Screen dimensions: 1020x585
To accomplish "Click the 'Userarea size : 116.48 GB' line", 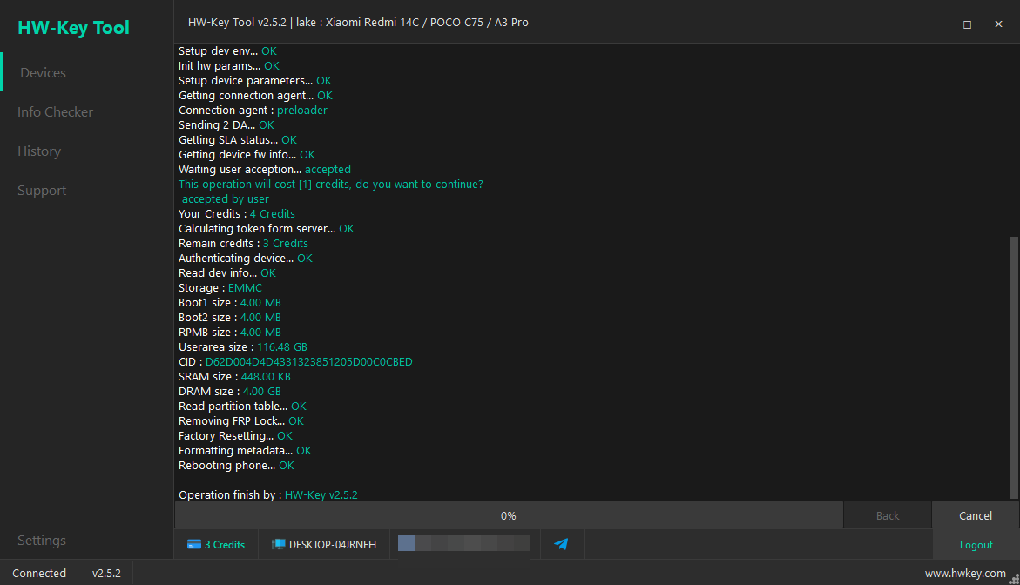I will (x=243, y=347).
